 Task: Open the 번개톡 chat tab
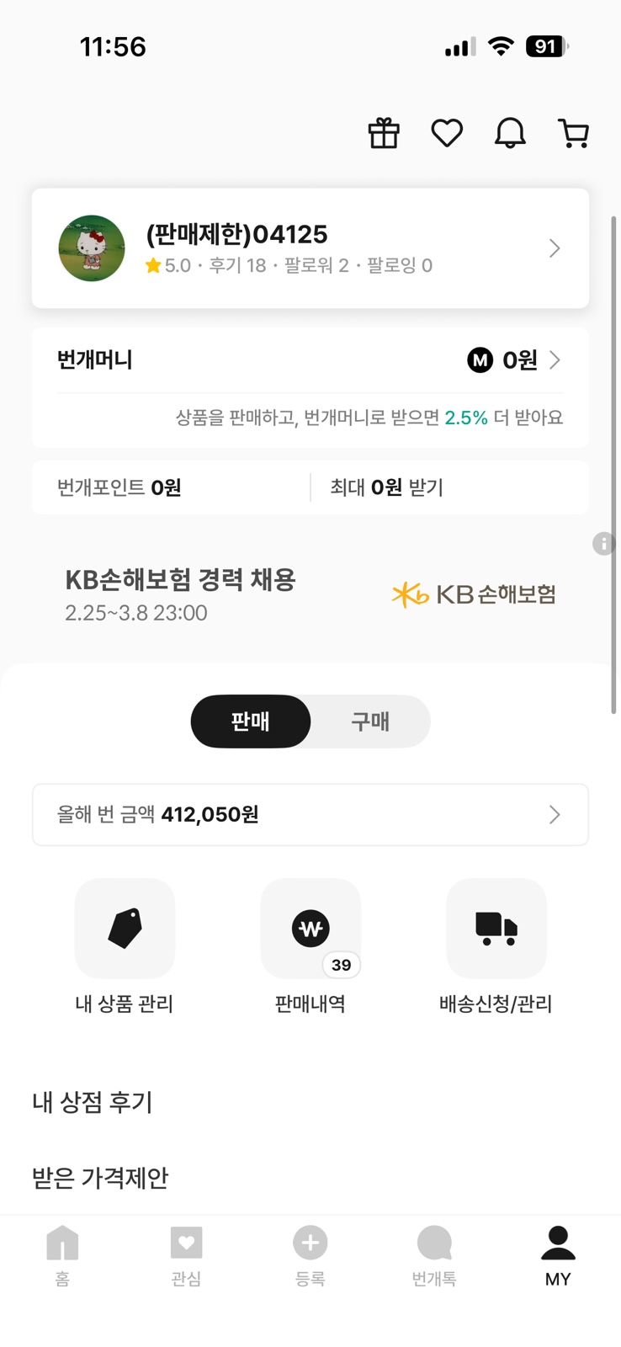434,1254
